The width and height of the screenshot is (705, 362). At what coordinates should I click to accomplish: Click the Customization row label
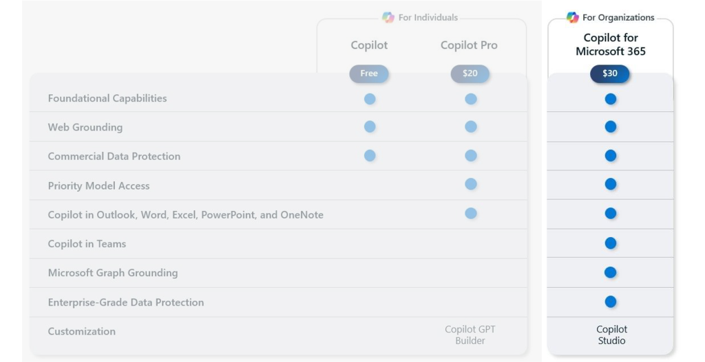tap(82, 332)
